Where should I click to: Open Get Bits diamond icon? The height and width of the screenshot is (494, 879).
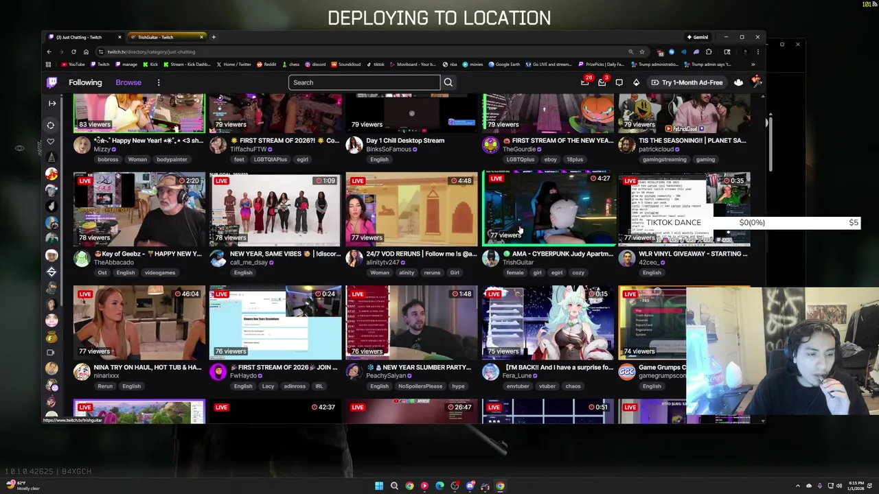coord(636,82)
